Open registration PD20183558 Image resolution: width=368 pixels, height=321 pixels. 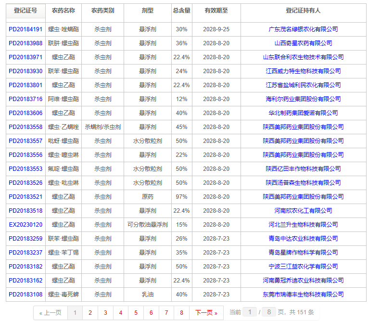click(25, 127)
